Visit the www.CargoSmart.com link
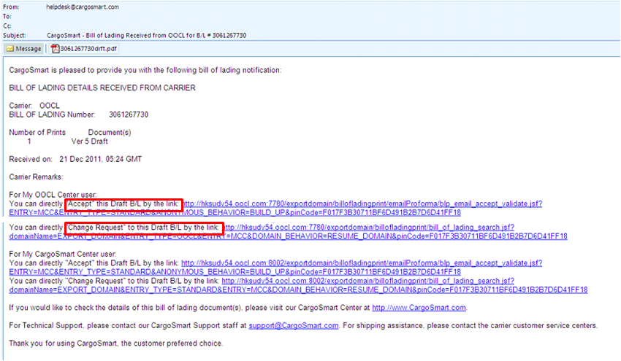The height and width of the screenshot is (361, 621). 419,308
